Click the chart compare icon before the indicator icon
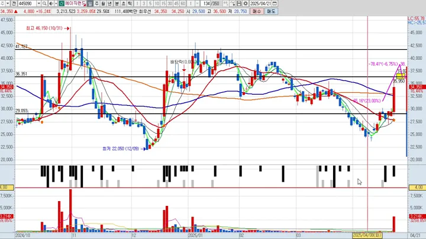This screenshot has height=239, width=426. click(x=225, y=4)
